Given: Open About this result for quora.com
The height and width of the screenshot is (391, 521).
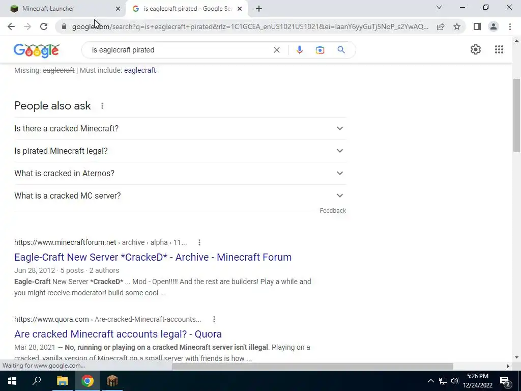Looking at the screenshot, I should point(214,319).
